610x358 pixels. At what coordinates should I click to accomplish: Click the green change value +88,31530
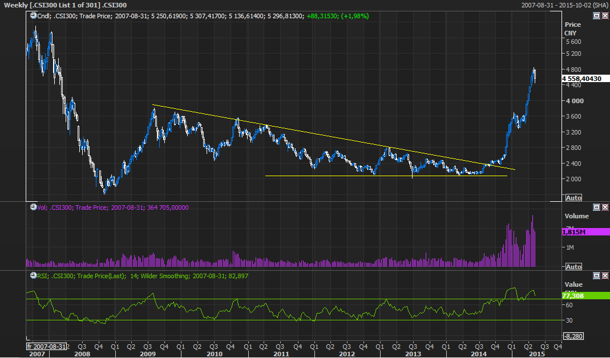(x=322, y=16)
